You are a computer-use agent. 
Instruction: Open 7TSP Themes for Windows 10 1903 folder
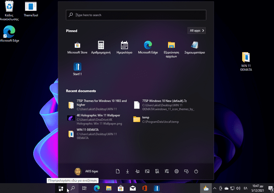(x=98, y=105)
